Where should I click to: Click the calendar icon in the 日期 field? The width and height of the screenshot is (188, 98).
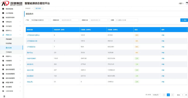[117, 20]
